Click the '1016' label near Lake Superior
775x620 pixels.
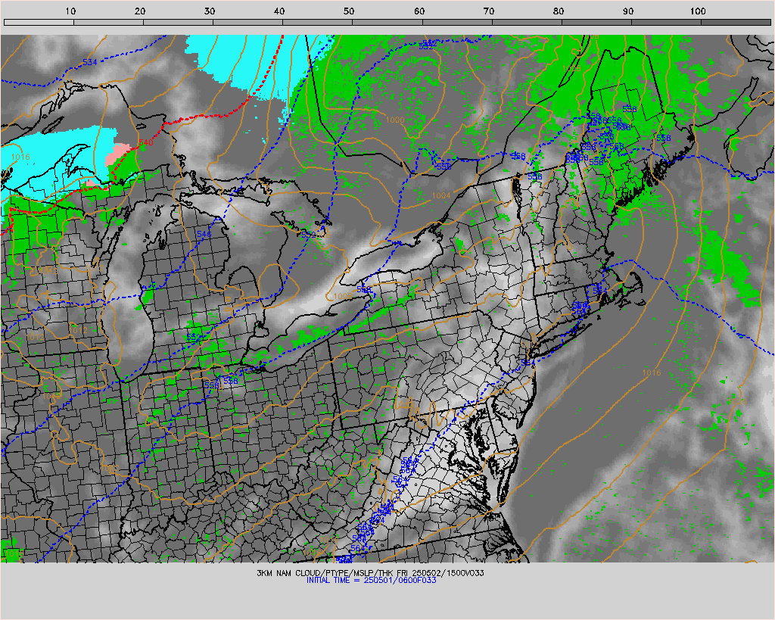point(20,157)
